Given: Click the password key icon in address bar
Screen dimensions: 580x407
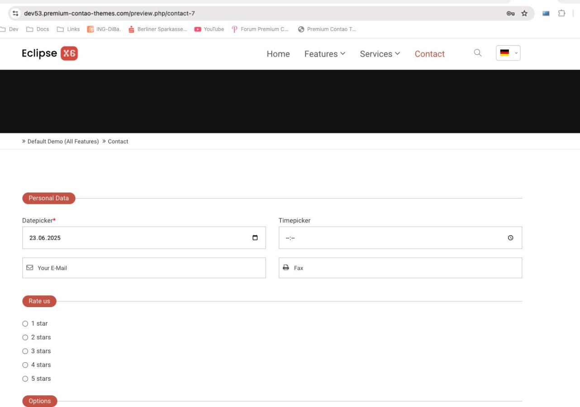Looking at the screenshot, I should 510,13.
